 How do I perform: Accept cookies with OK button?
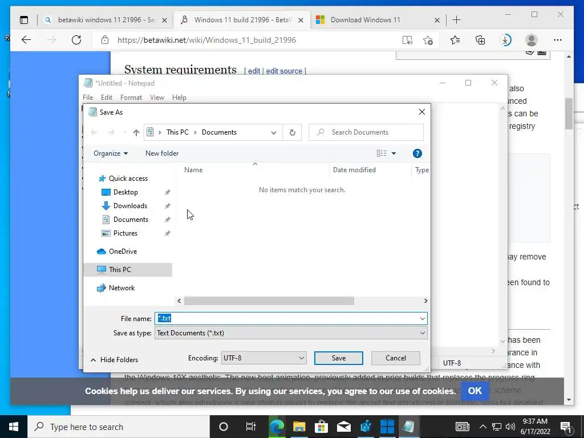point(475,391)
